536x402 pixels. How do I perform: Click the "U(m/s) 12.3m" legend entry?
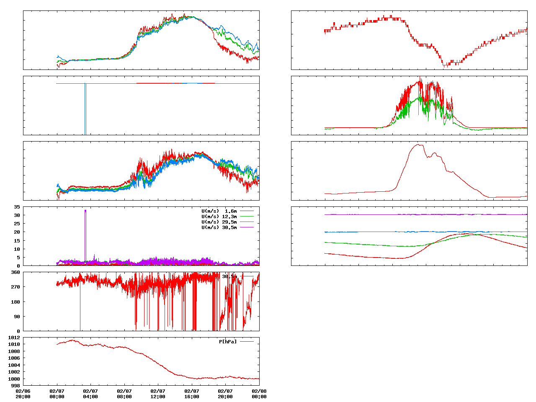pos(219,216)
